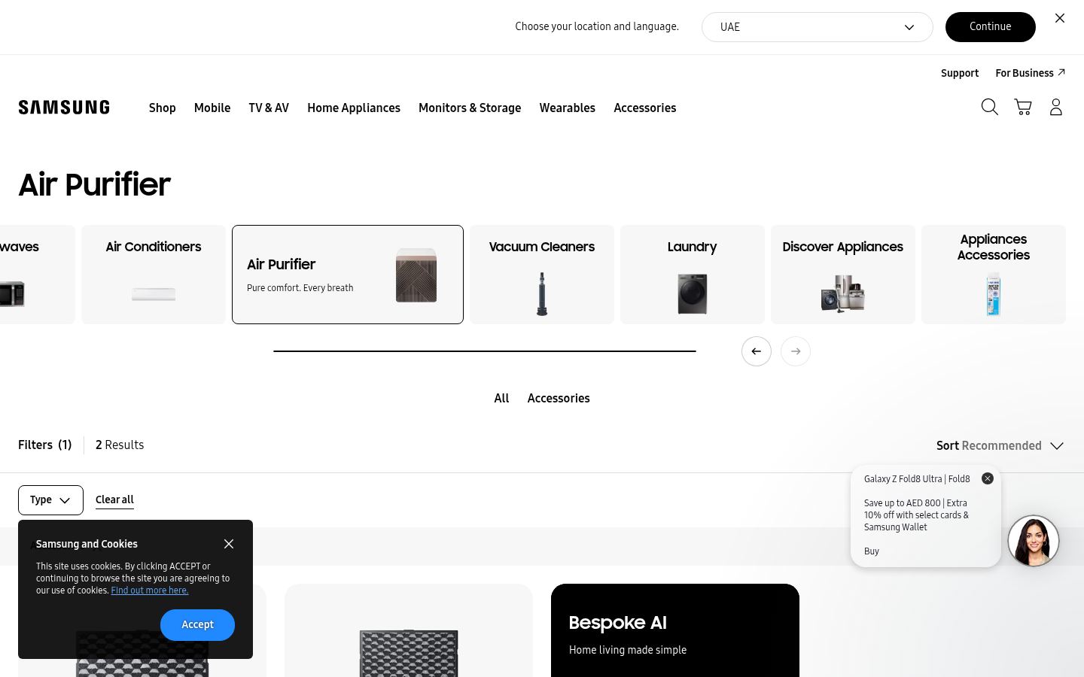The image size is (1084, 677).
Task: Open the site search icon
Action: coord(989,108)
